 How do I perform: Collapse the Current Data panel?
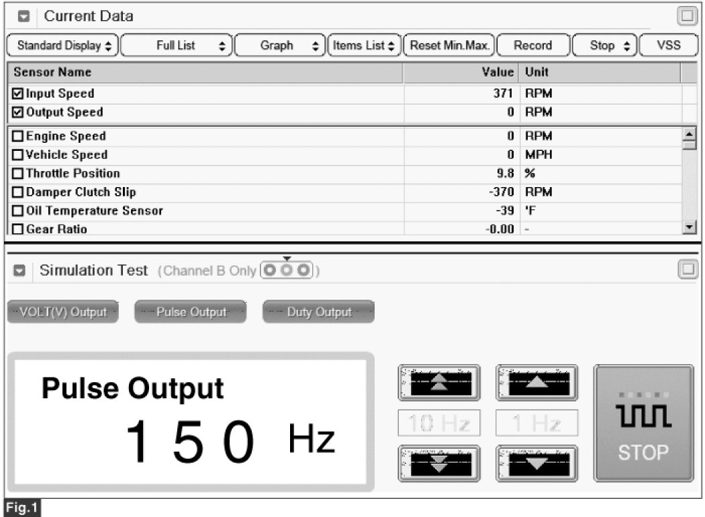pyautogui.click(x=24, y=16)
